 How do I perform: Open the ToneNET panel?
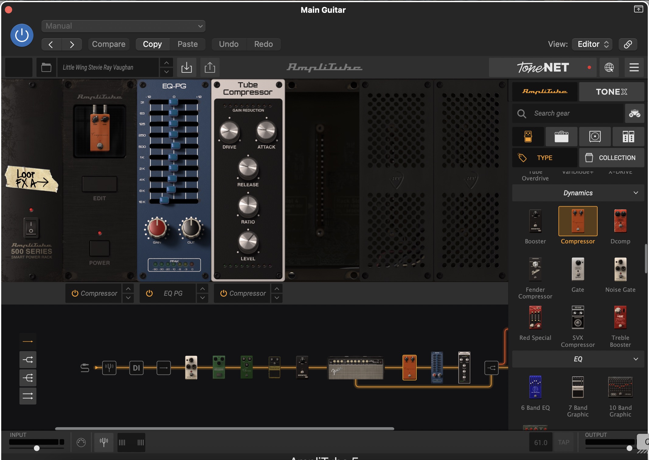[543, 67]
